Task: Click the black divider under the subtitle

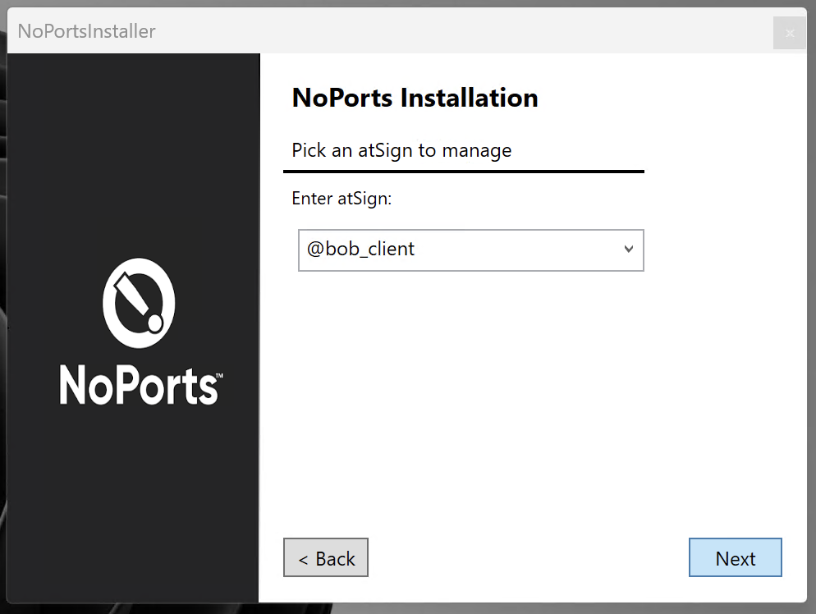Action: (x=463, y=172)
